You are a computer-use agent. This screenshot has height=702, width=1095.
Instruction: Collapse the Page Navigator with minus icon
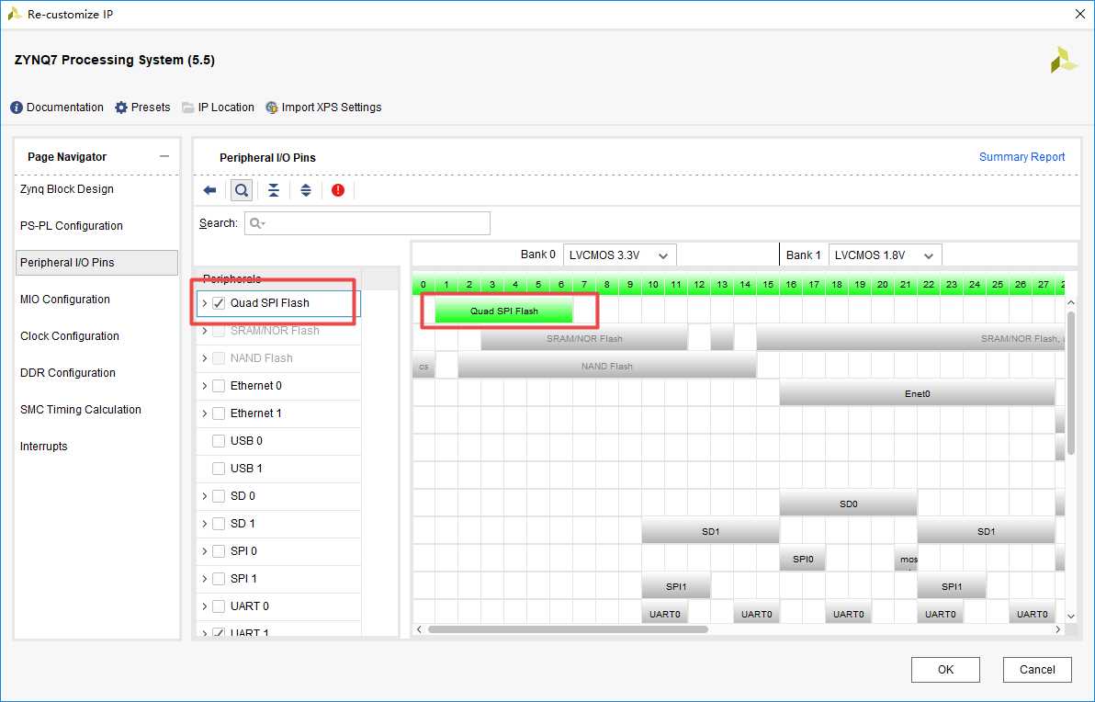click(x=164, y=156)
